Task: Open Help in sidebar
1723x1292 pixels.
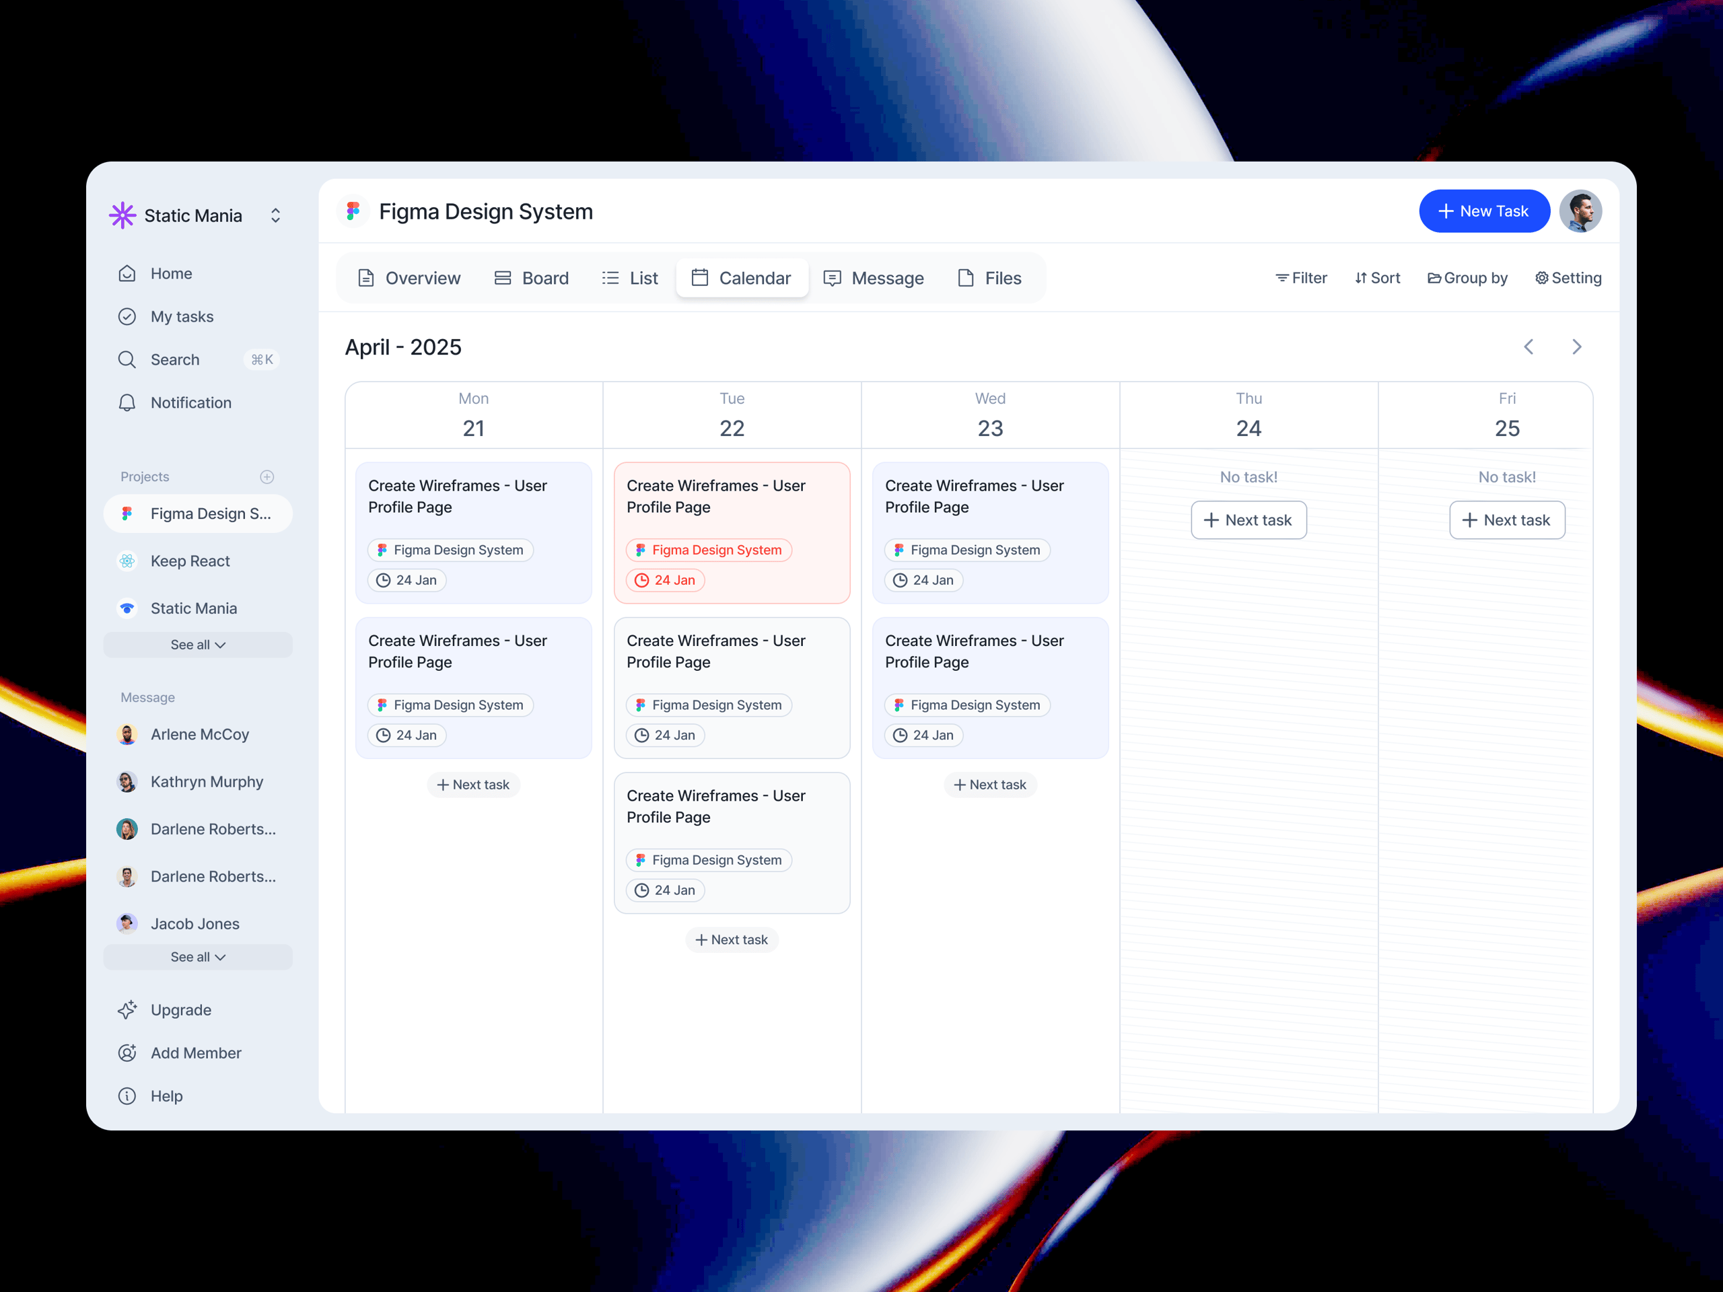Action: (x=198, y=1096)
